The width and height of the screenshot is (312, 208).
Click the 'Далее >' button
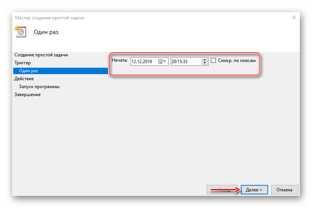coord(254,189)
